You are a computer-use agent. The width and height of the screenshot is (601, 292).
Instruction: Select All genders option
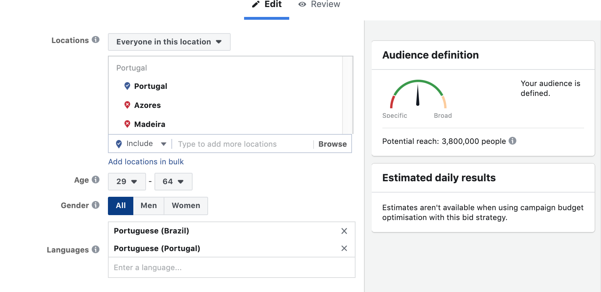[121, 206]
